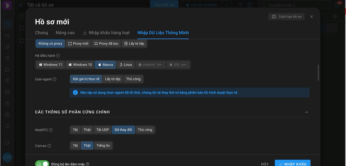Expand the left sidebar with the double chevron
The width and height of the screenshot is (346, 166).
coord(20,5)
